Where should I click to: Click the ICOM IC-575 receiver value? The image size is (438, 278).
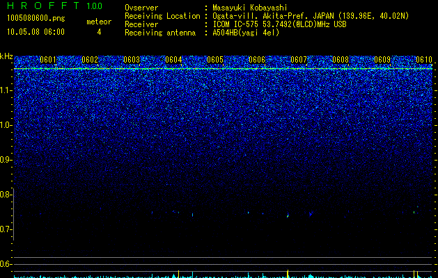coord(279,24)
